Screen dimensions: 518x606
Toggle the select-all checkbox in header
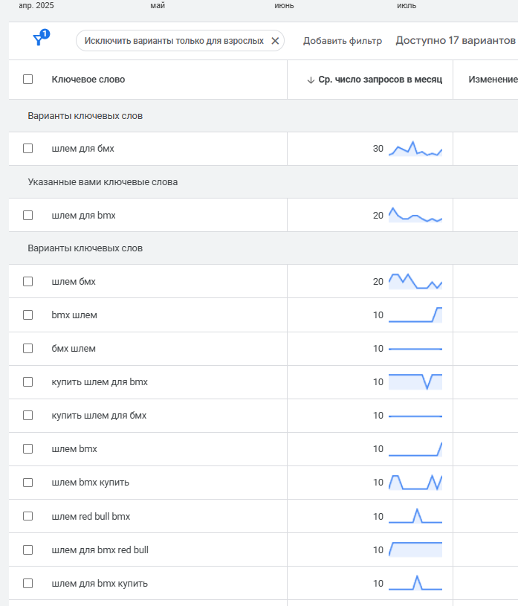point(28,80)
